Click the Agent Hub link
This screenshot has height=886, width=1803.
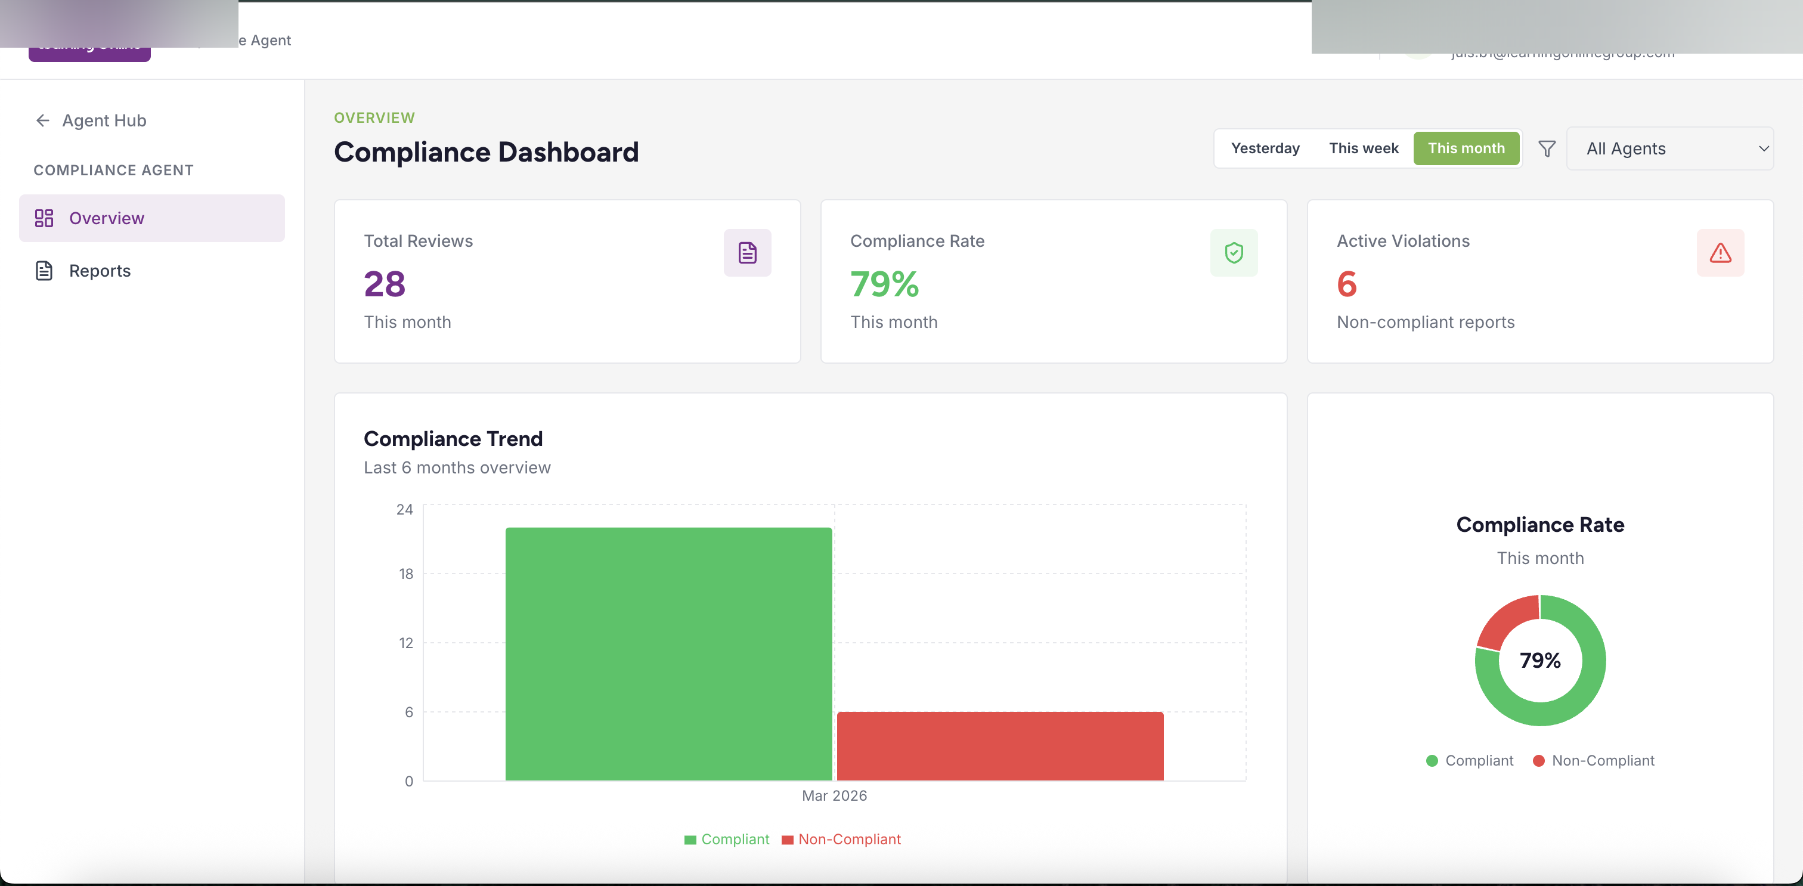[x=104, y=120]
